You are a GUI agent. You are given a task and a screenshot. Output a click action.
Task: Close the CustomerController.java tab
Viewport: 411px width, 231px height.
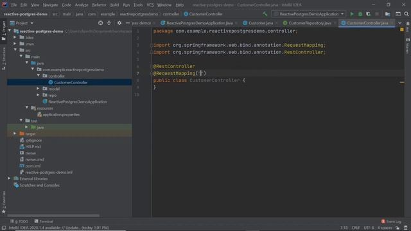point(392,23)
